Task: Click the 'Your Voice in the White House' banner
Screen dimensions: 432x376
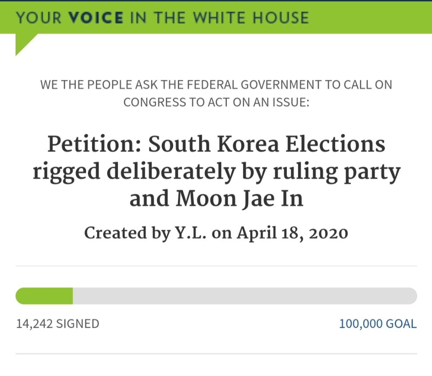Action: pos(216,18)
